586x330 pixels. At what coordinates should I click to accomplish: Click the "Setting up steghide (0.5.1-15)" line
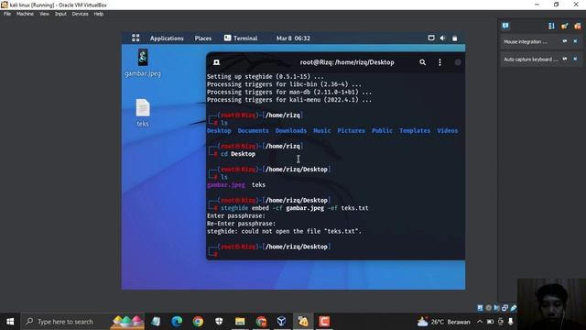tap(266, 76)
